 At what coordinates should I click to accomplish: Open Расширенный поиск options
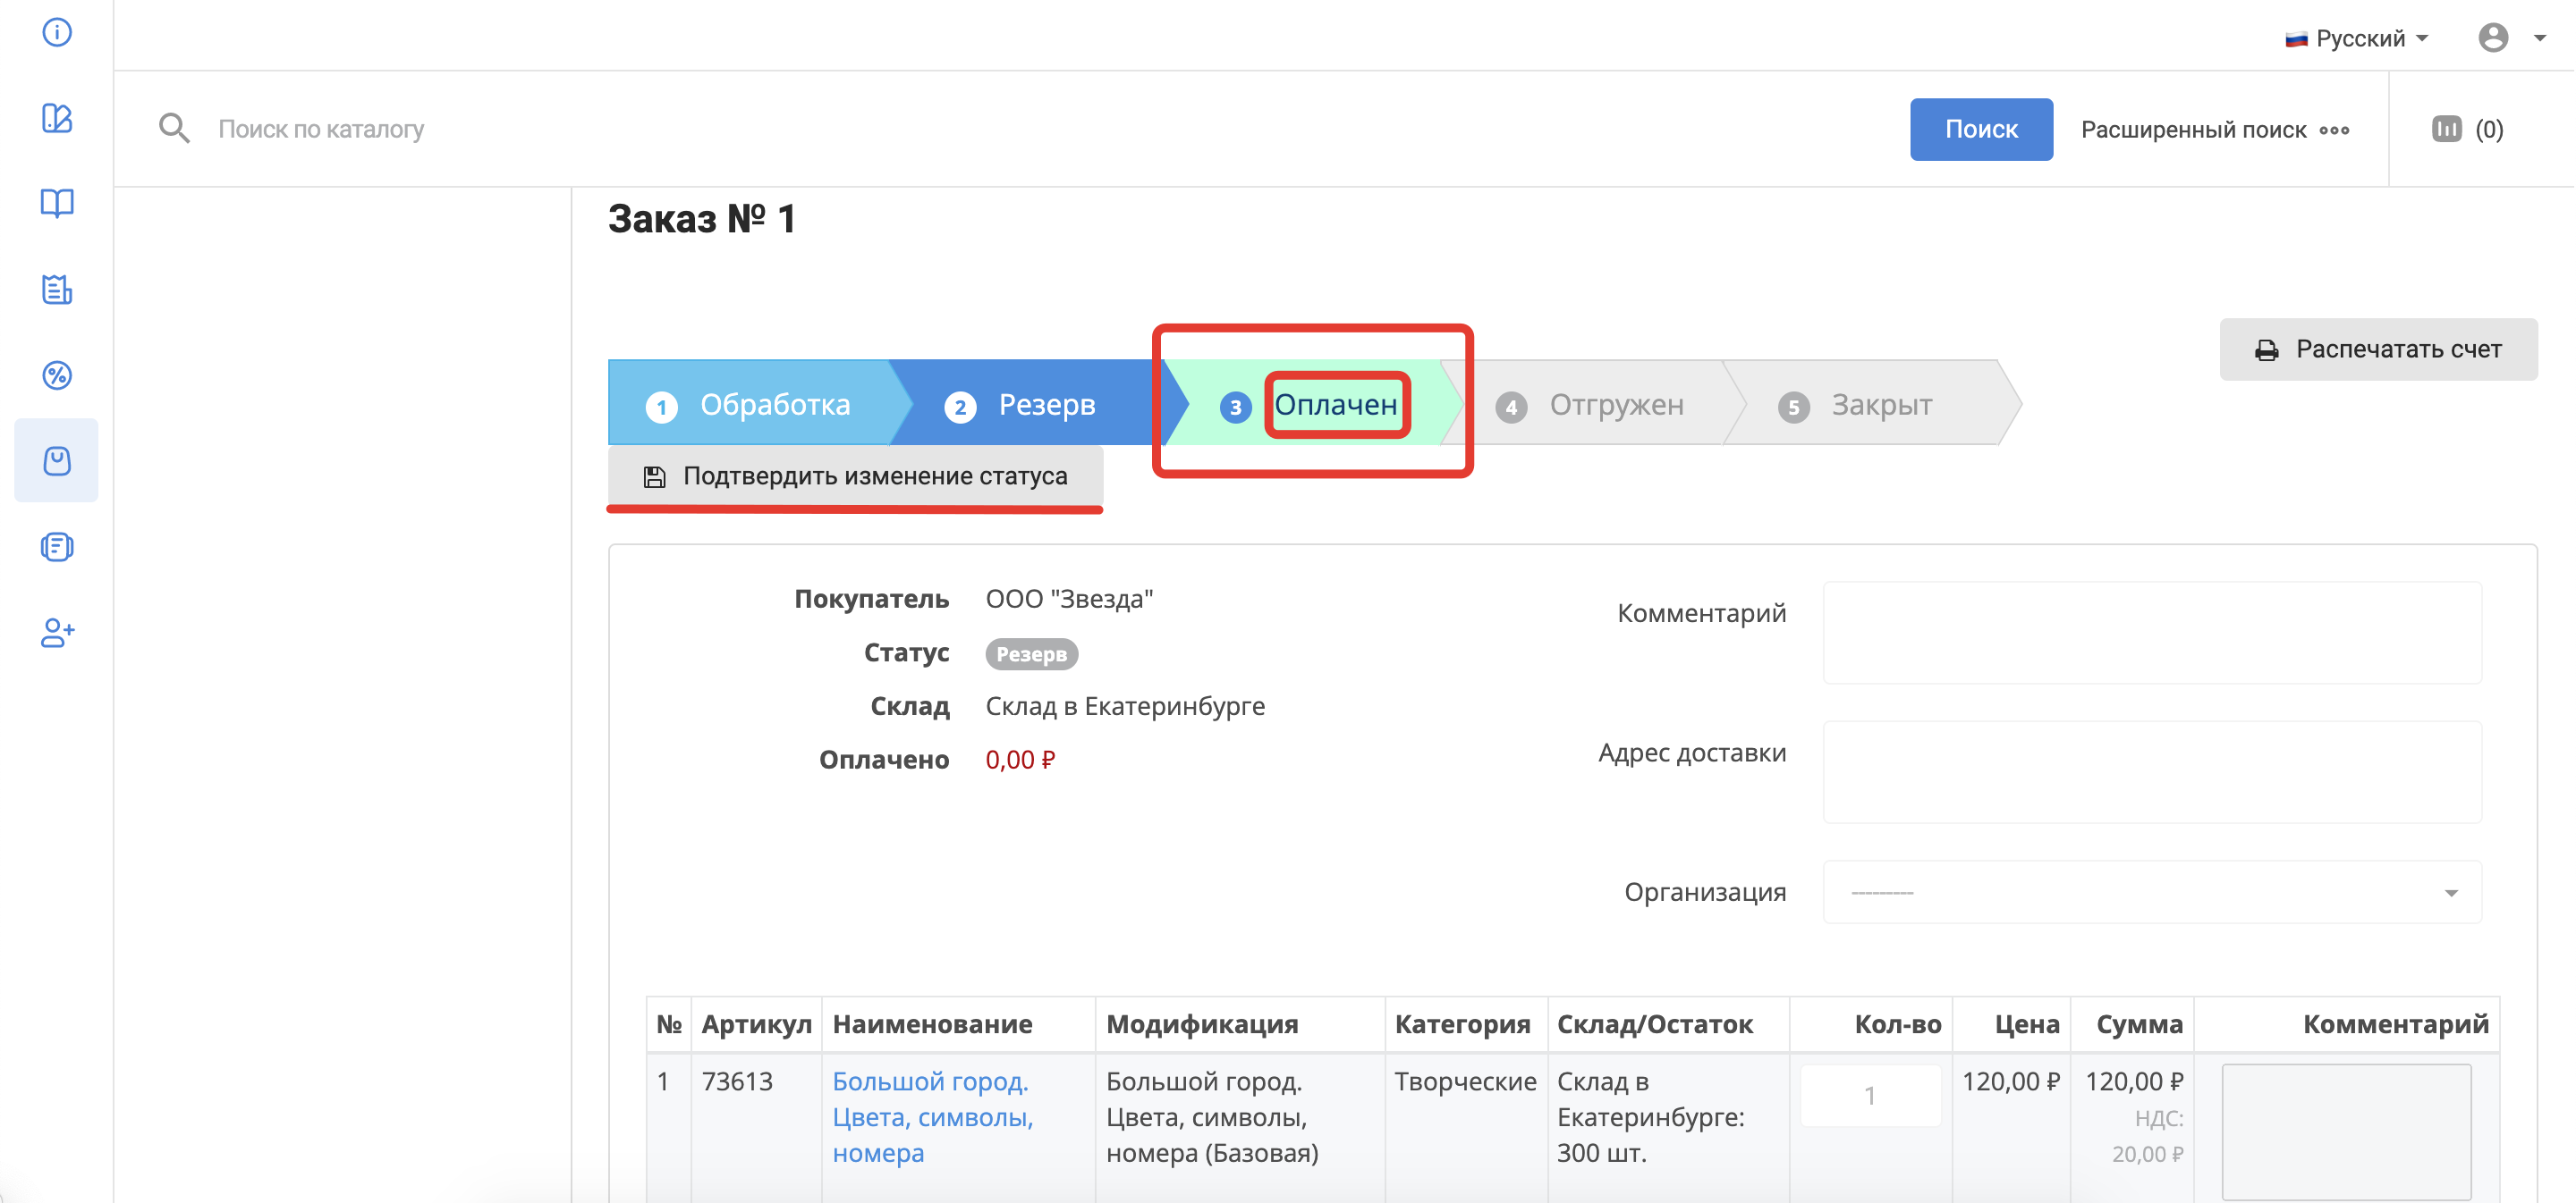point(2214,130)
